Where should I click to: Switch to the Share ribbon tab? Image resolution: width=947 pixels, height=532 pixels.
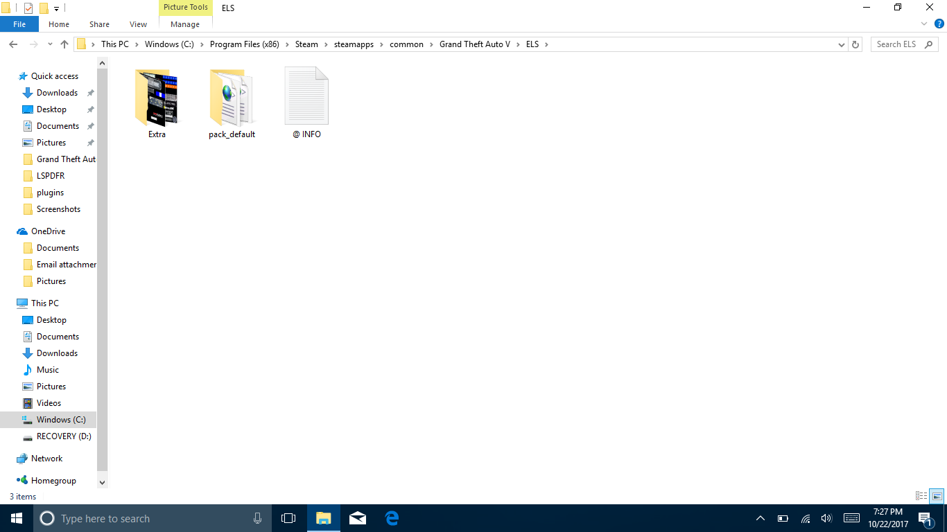pos(99,24)
